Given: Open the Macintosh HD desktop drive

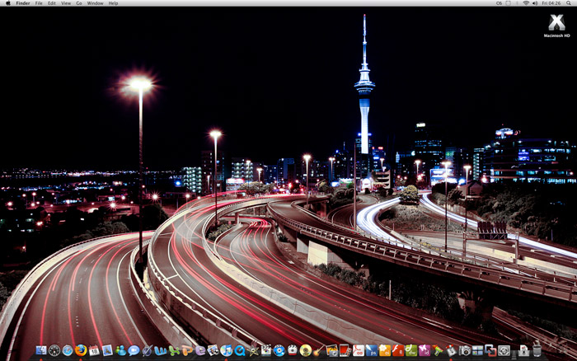Looking at the screenshot, I should pos(557,25).
